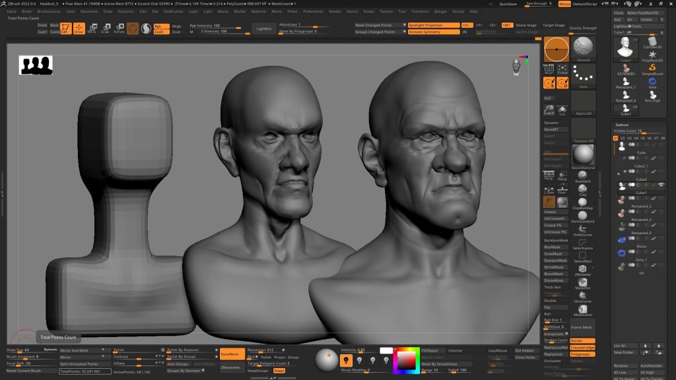Select the Standard brush
676x380 pixels.
click(582, 177)
